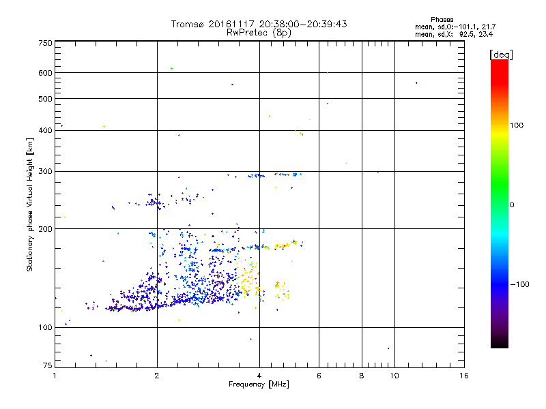Click the colorbar tick label '0'
This screenshot has width=546, height=409.
point(511,205)
